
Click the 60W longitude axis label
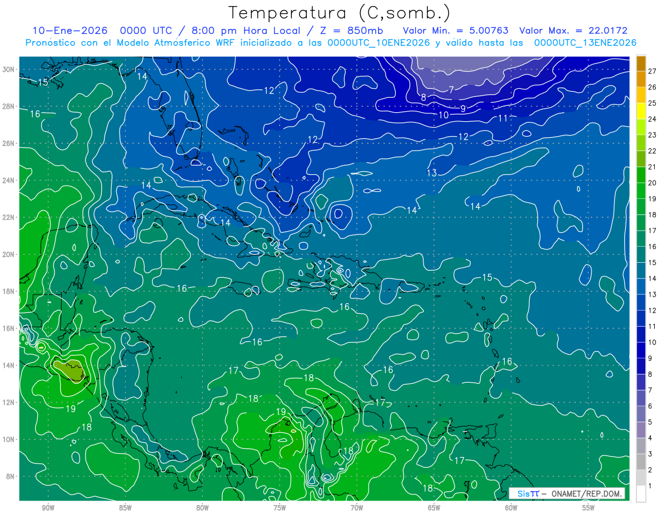[x=511, y=508]
